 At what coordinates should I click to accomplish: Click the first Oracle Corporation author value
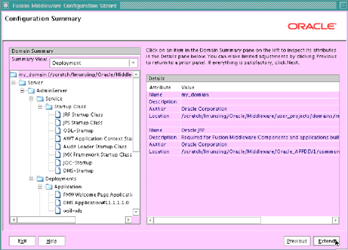click(204, 109)
